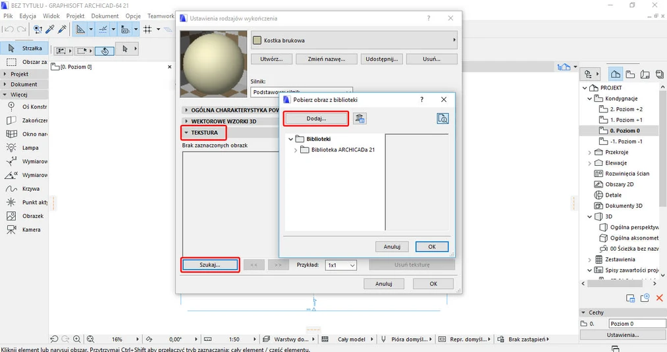The width and height of the screenshot is (667, 352).
Task: Collapse the Biblioteki root folder
Action: coord(291,139)
